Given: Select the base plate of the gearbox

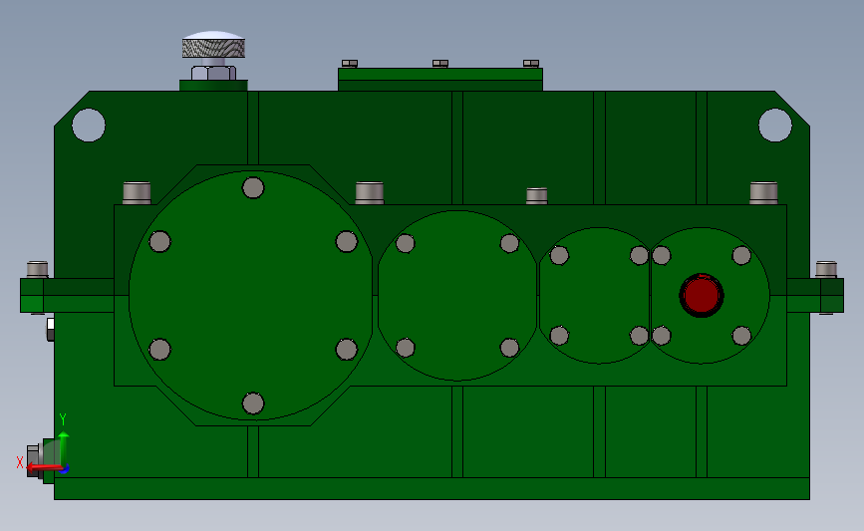Looking at the screenshot, I should click(x=432, y=488).
